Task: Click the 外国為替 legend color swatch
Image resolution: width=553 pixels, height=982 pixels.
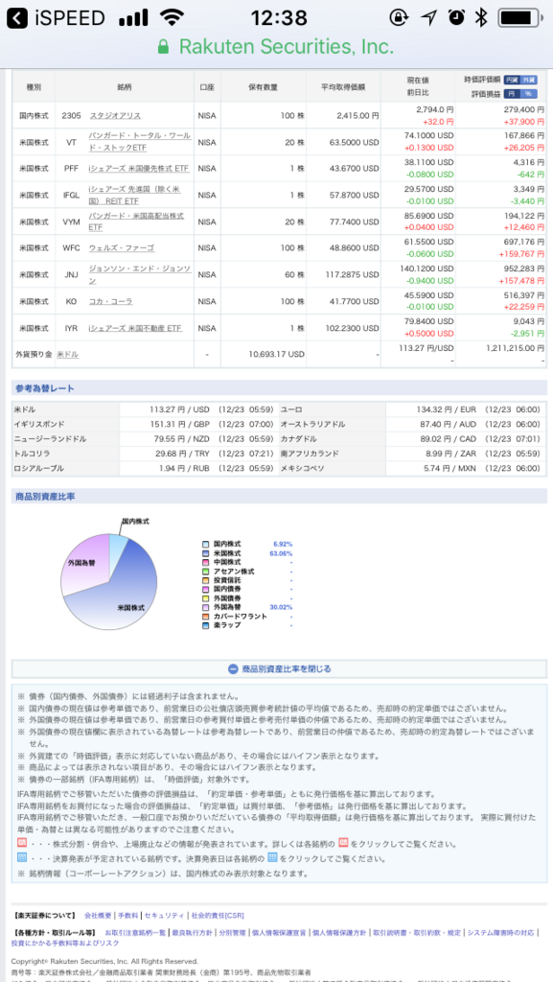Action: point(206,607)
